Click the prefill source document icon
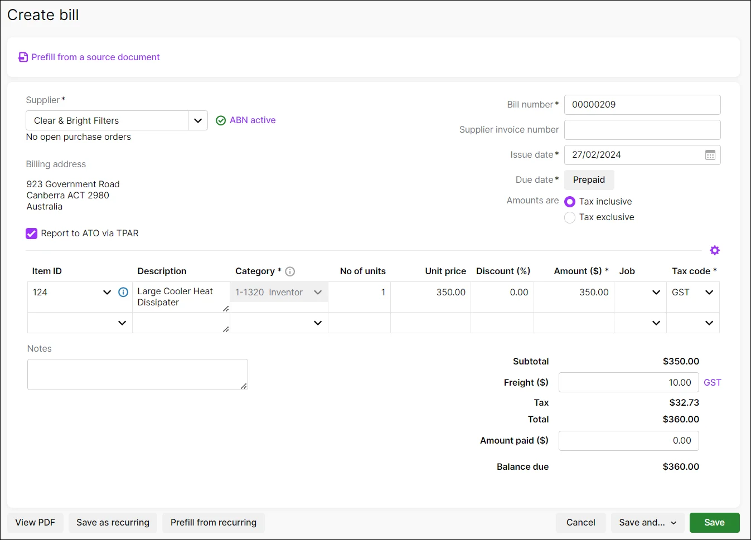751x540 pixels. pos(23,57)
